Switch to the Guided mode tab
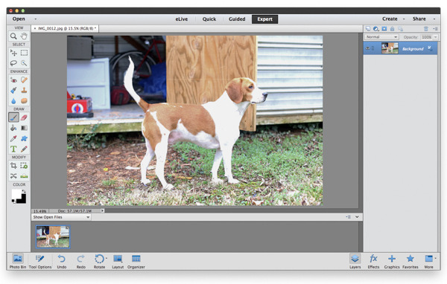 pos(237,19)
